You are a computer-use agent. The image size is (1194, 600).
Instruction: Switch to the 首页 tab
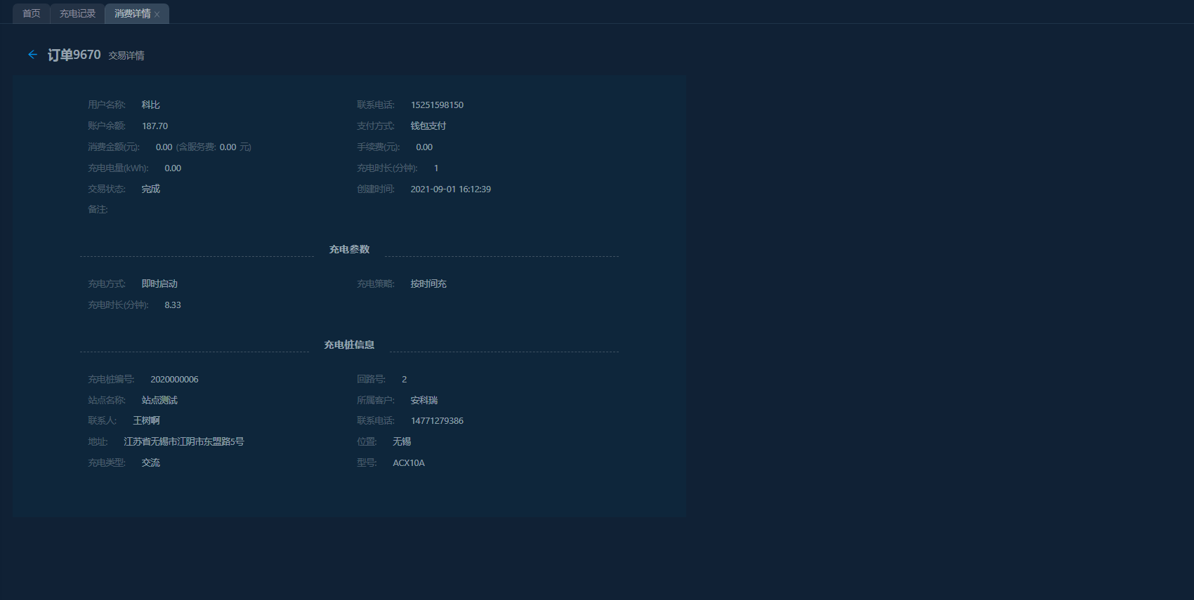31,14
